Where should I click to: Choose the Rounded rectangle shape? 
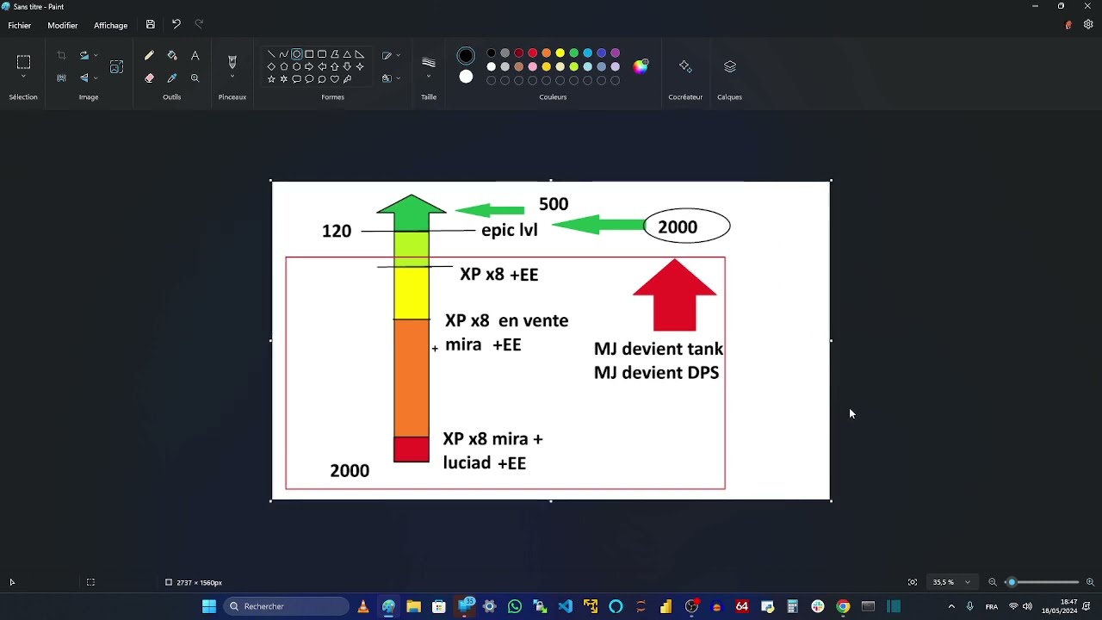[x=322, y=54]
